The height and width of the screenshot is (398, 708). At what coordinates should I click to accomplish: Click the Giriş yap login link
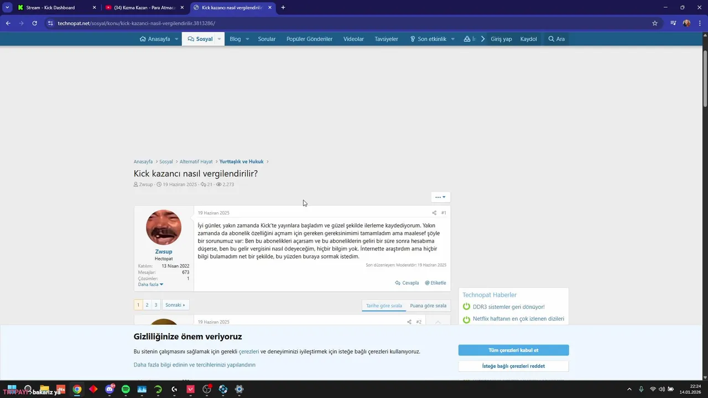pos(501,39)
